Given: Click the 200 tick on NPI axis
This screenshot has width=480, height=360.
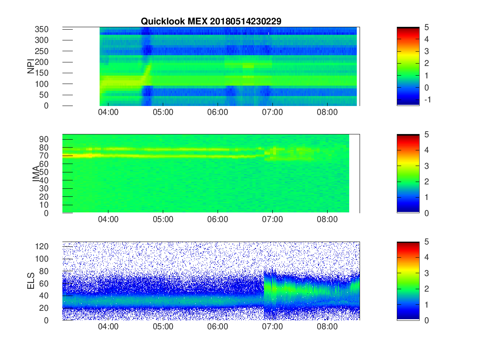Looking at the screenshot, I should (42, 62).
